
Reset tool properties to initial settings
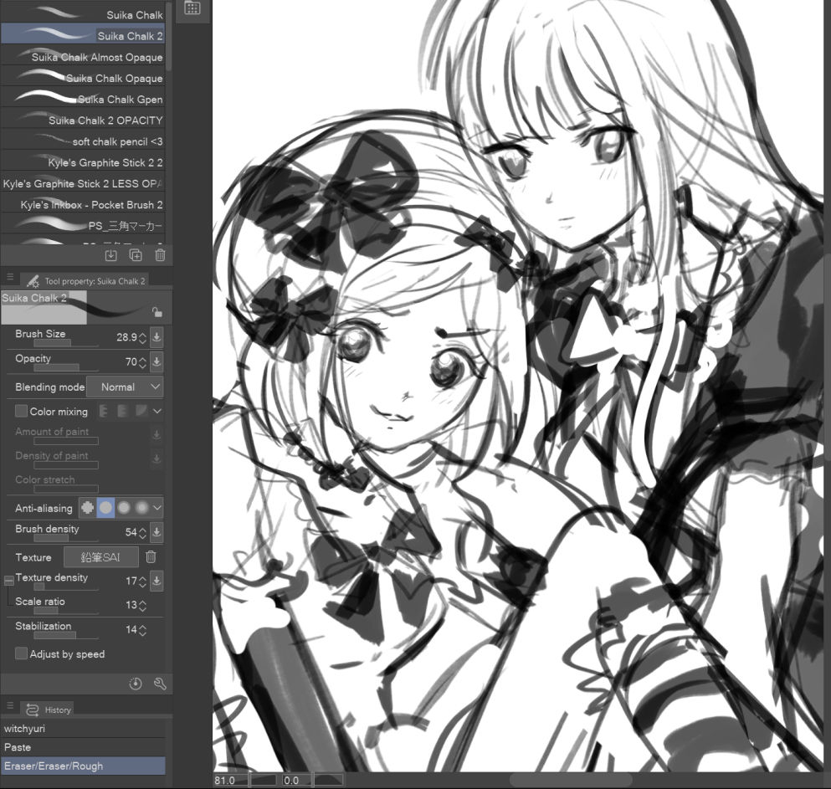(x=136, y=684)
